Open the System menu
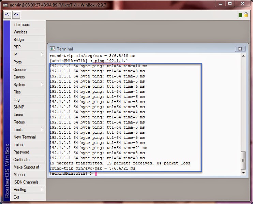This screenshot has width=253, height=204. pyautogui.click(x=28, y=85)
